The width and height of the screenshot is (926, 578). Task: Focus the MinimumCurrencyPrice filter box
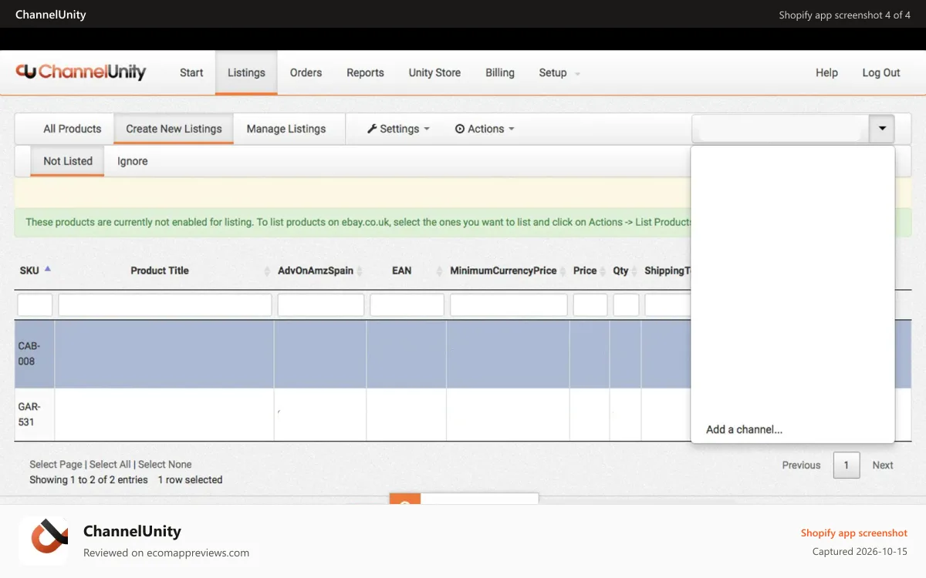[509, 304]
